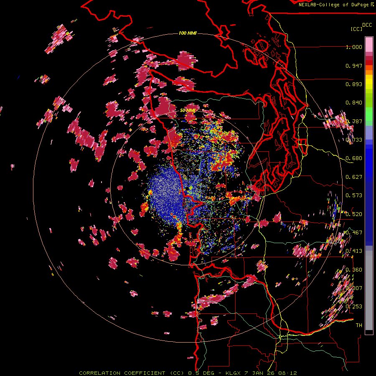Click the 0.840 scale value
The height and width of the screenshot is (376, 376).
click(354, 103)
